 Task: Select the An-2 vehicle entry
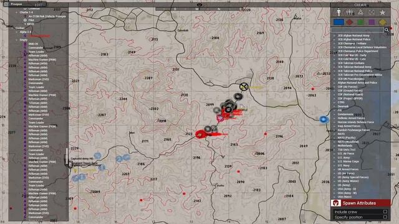tap(47, 16)
